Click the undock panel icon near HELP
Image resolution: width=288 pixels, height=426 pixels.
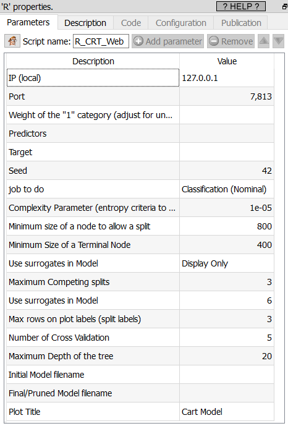click(x=285, y=7)
